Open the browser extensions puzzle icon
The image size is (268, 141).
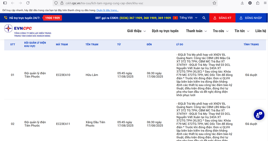click(x=258, y=3)
